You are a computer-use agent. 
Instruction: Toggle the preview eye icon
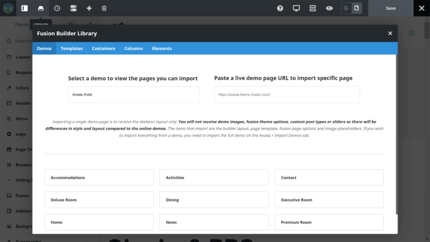[329, 8]
